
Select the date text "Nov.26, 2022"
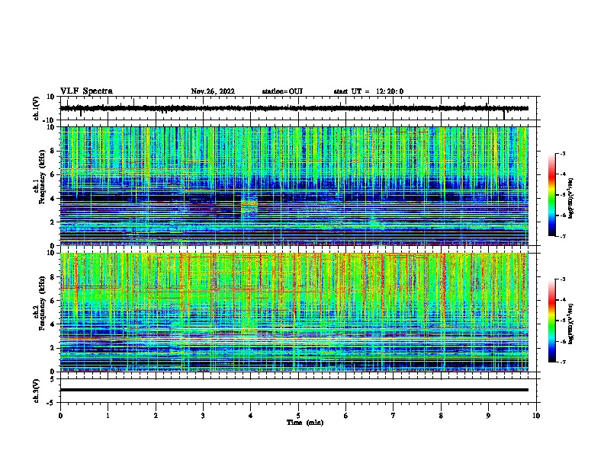(213, 91)
